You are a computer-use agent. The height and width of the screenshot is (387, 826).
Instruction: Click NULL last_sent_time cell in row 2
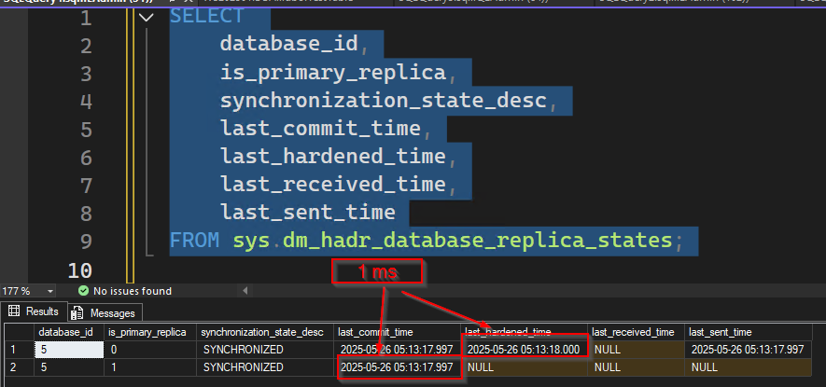point(748,367)
